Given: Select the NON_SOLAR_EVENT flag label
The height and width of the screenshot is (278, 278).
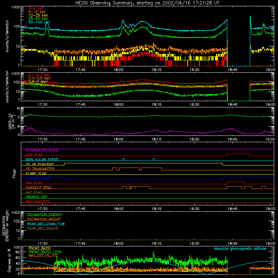Looking at the screenshot, I should tap(42, 160).
